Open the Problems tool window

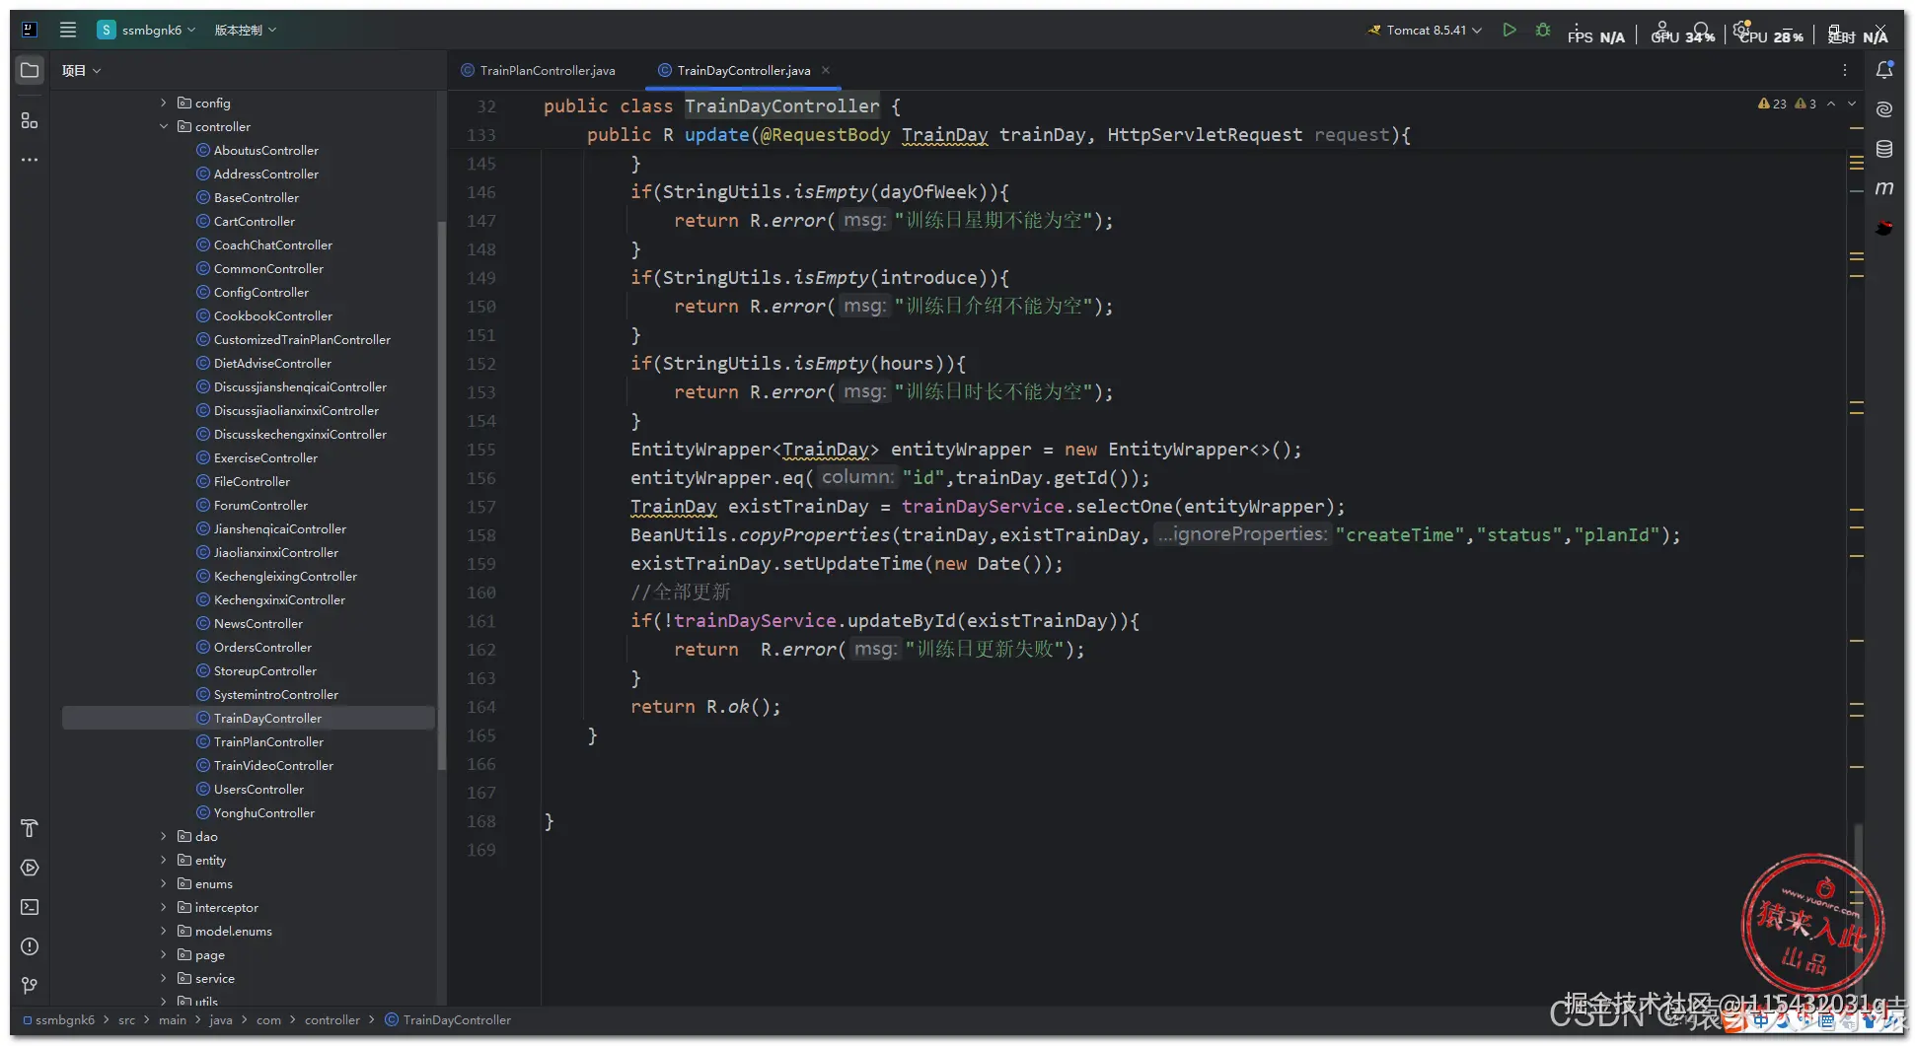30,946
